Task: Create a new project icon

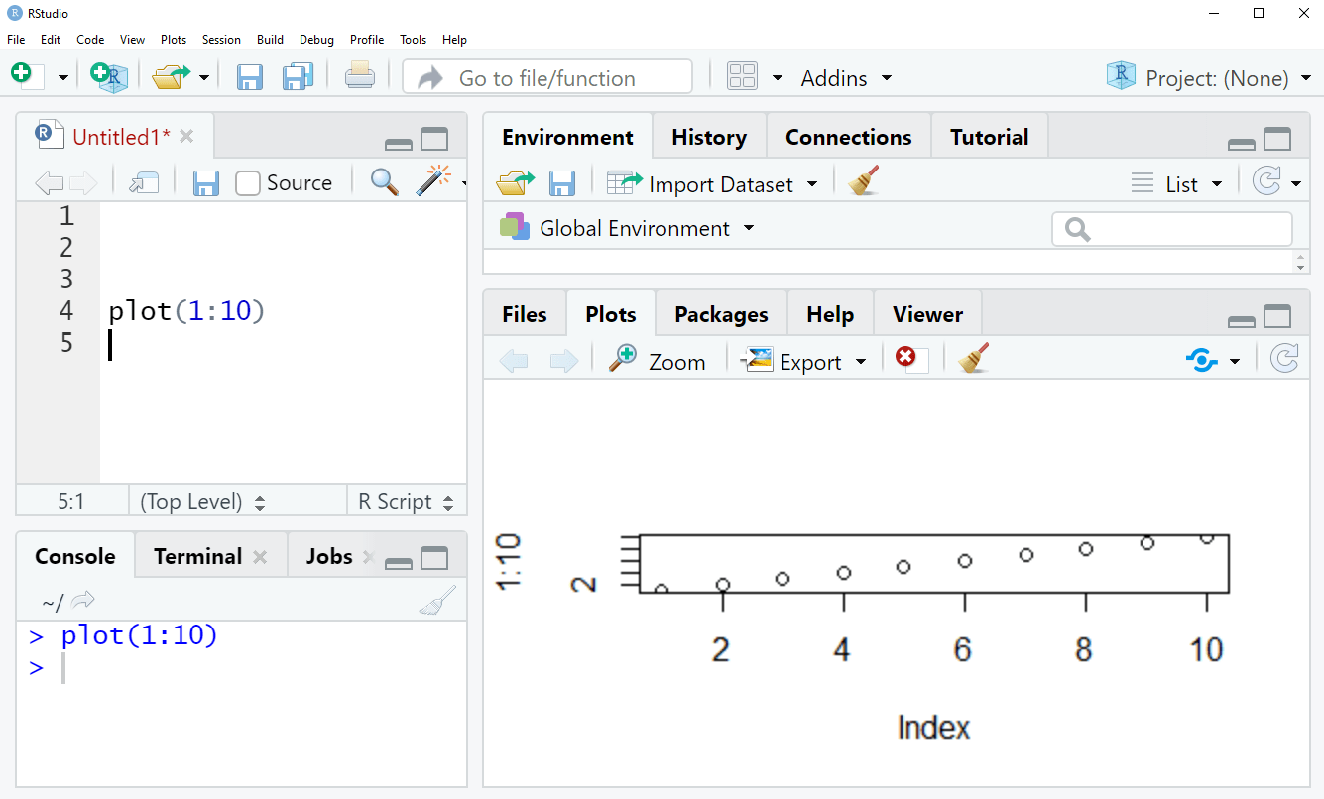Action: coord(108,76)
